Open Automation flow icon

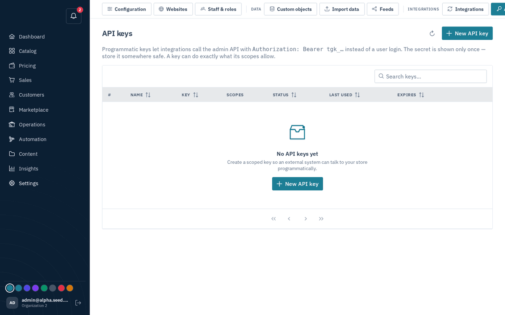(x=12, y=139)
